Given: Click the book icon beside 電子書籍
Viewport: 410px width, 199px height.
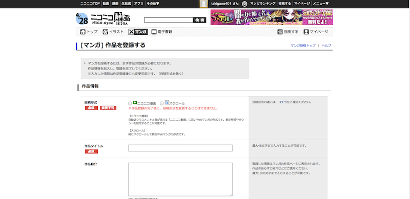Looking at the screenshot, I should 154,32.
